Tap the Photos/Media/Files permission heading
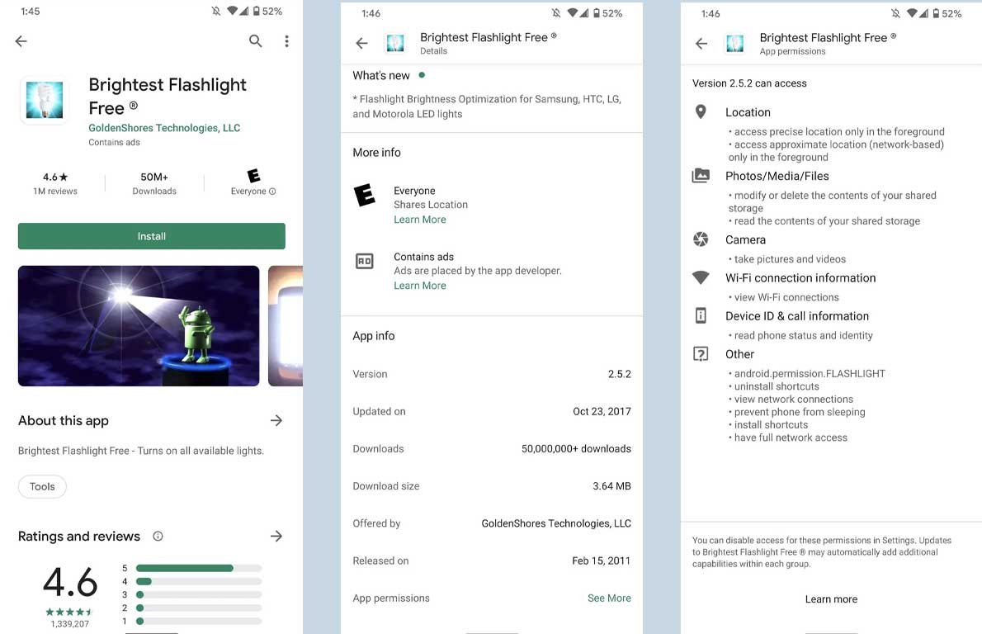The width and height of the screenshot is (982, 634). click(x=777, y=176)
